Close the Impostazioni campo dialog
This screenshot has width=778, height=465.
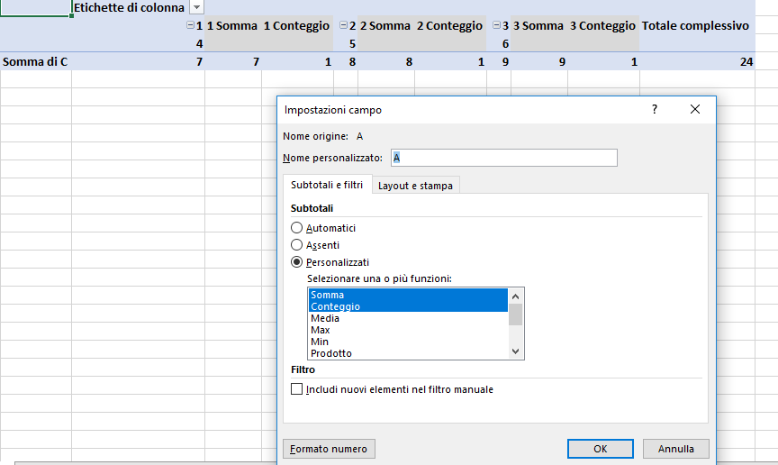click(695, 109)
